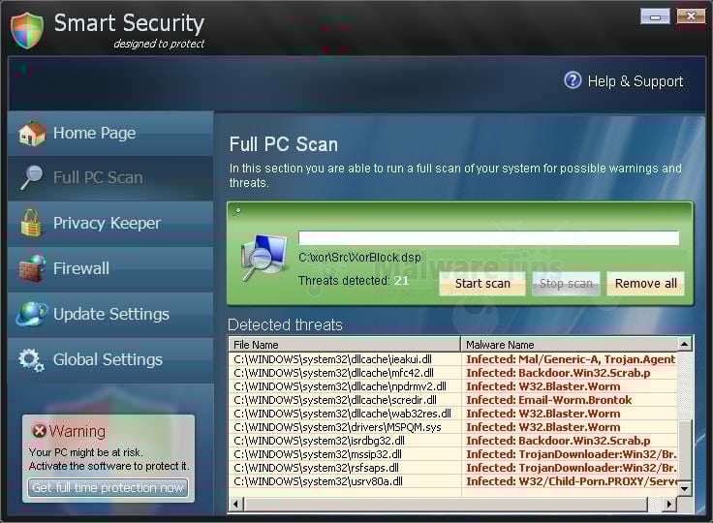Open Update Settings
The height and width of the screenshot is (523, 713).
click(x=110, y=314)
